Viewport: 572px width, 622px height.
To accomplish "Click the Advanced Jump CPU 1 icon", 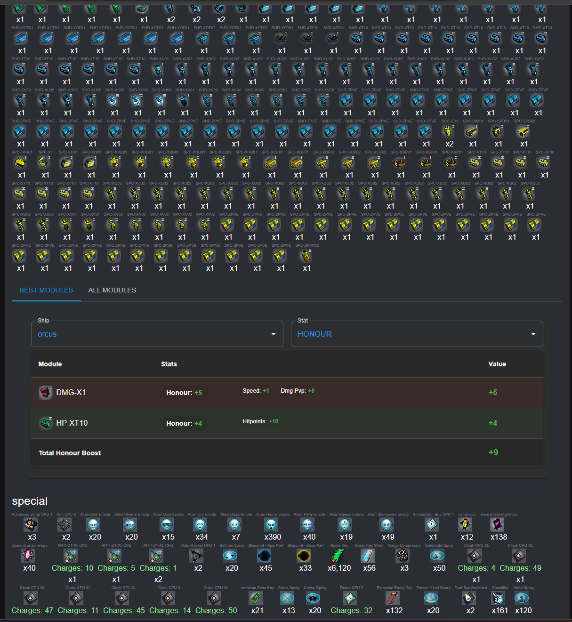I will point(31,525).
